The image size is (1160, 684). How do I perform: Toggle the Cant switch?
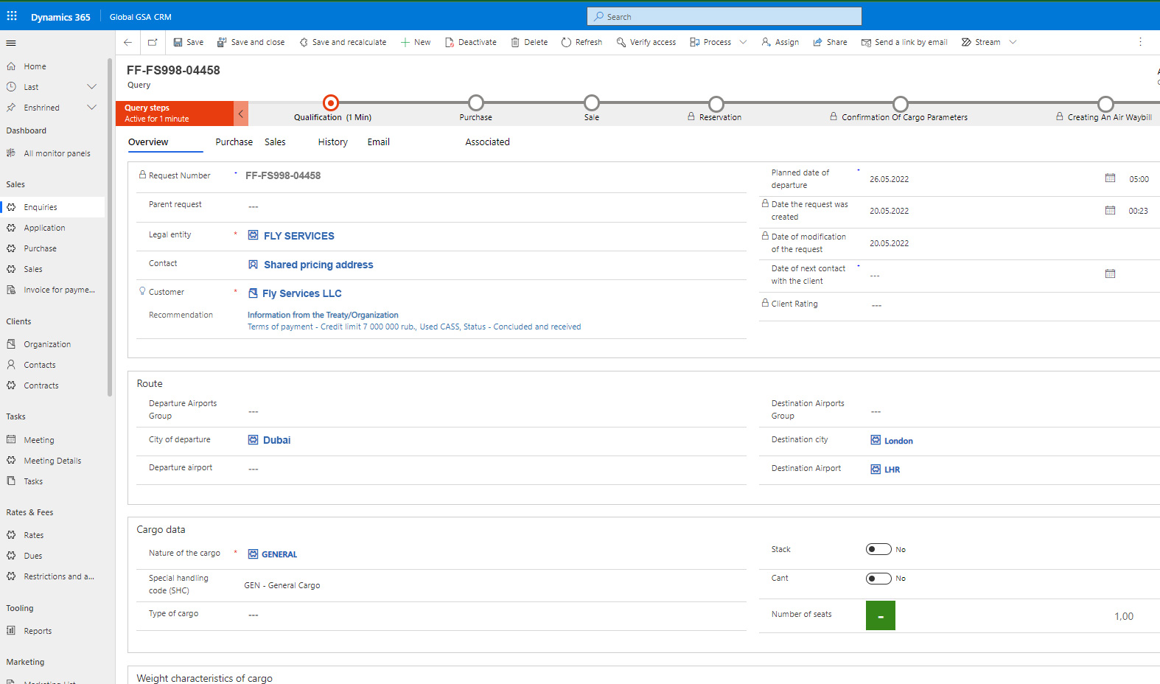coord(878,579)
